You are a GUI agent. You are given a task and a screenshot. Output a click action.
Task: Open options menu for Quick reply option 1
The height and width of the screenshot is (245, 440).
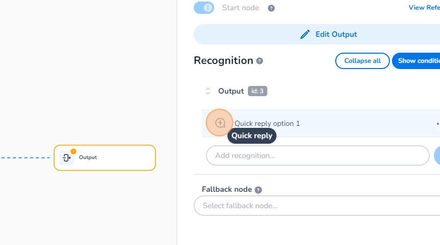pos(437,123)
